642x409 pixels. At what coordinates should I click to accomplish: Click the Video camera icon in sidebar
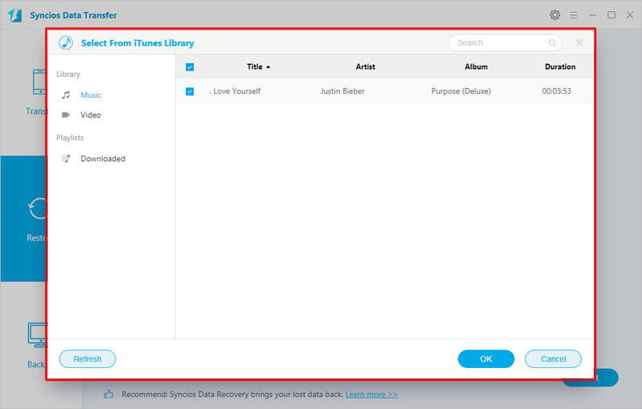pos(66,115)
